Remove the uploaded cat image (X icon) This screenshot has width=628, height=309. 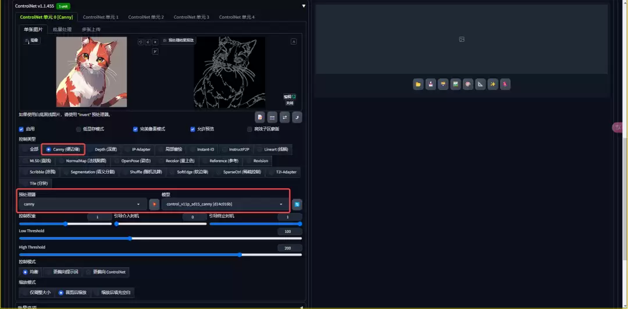[x=155, y=42]
